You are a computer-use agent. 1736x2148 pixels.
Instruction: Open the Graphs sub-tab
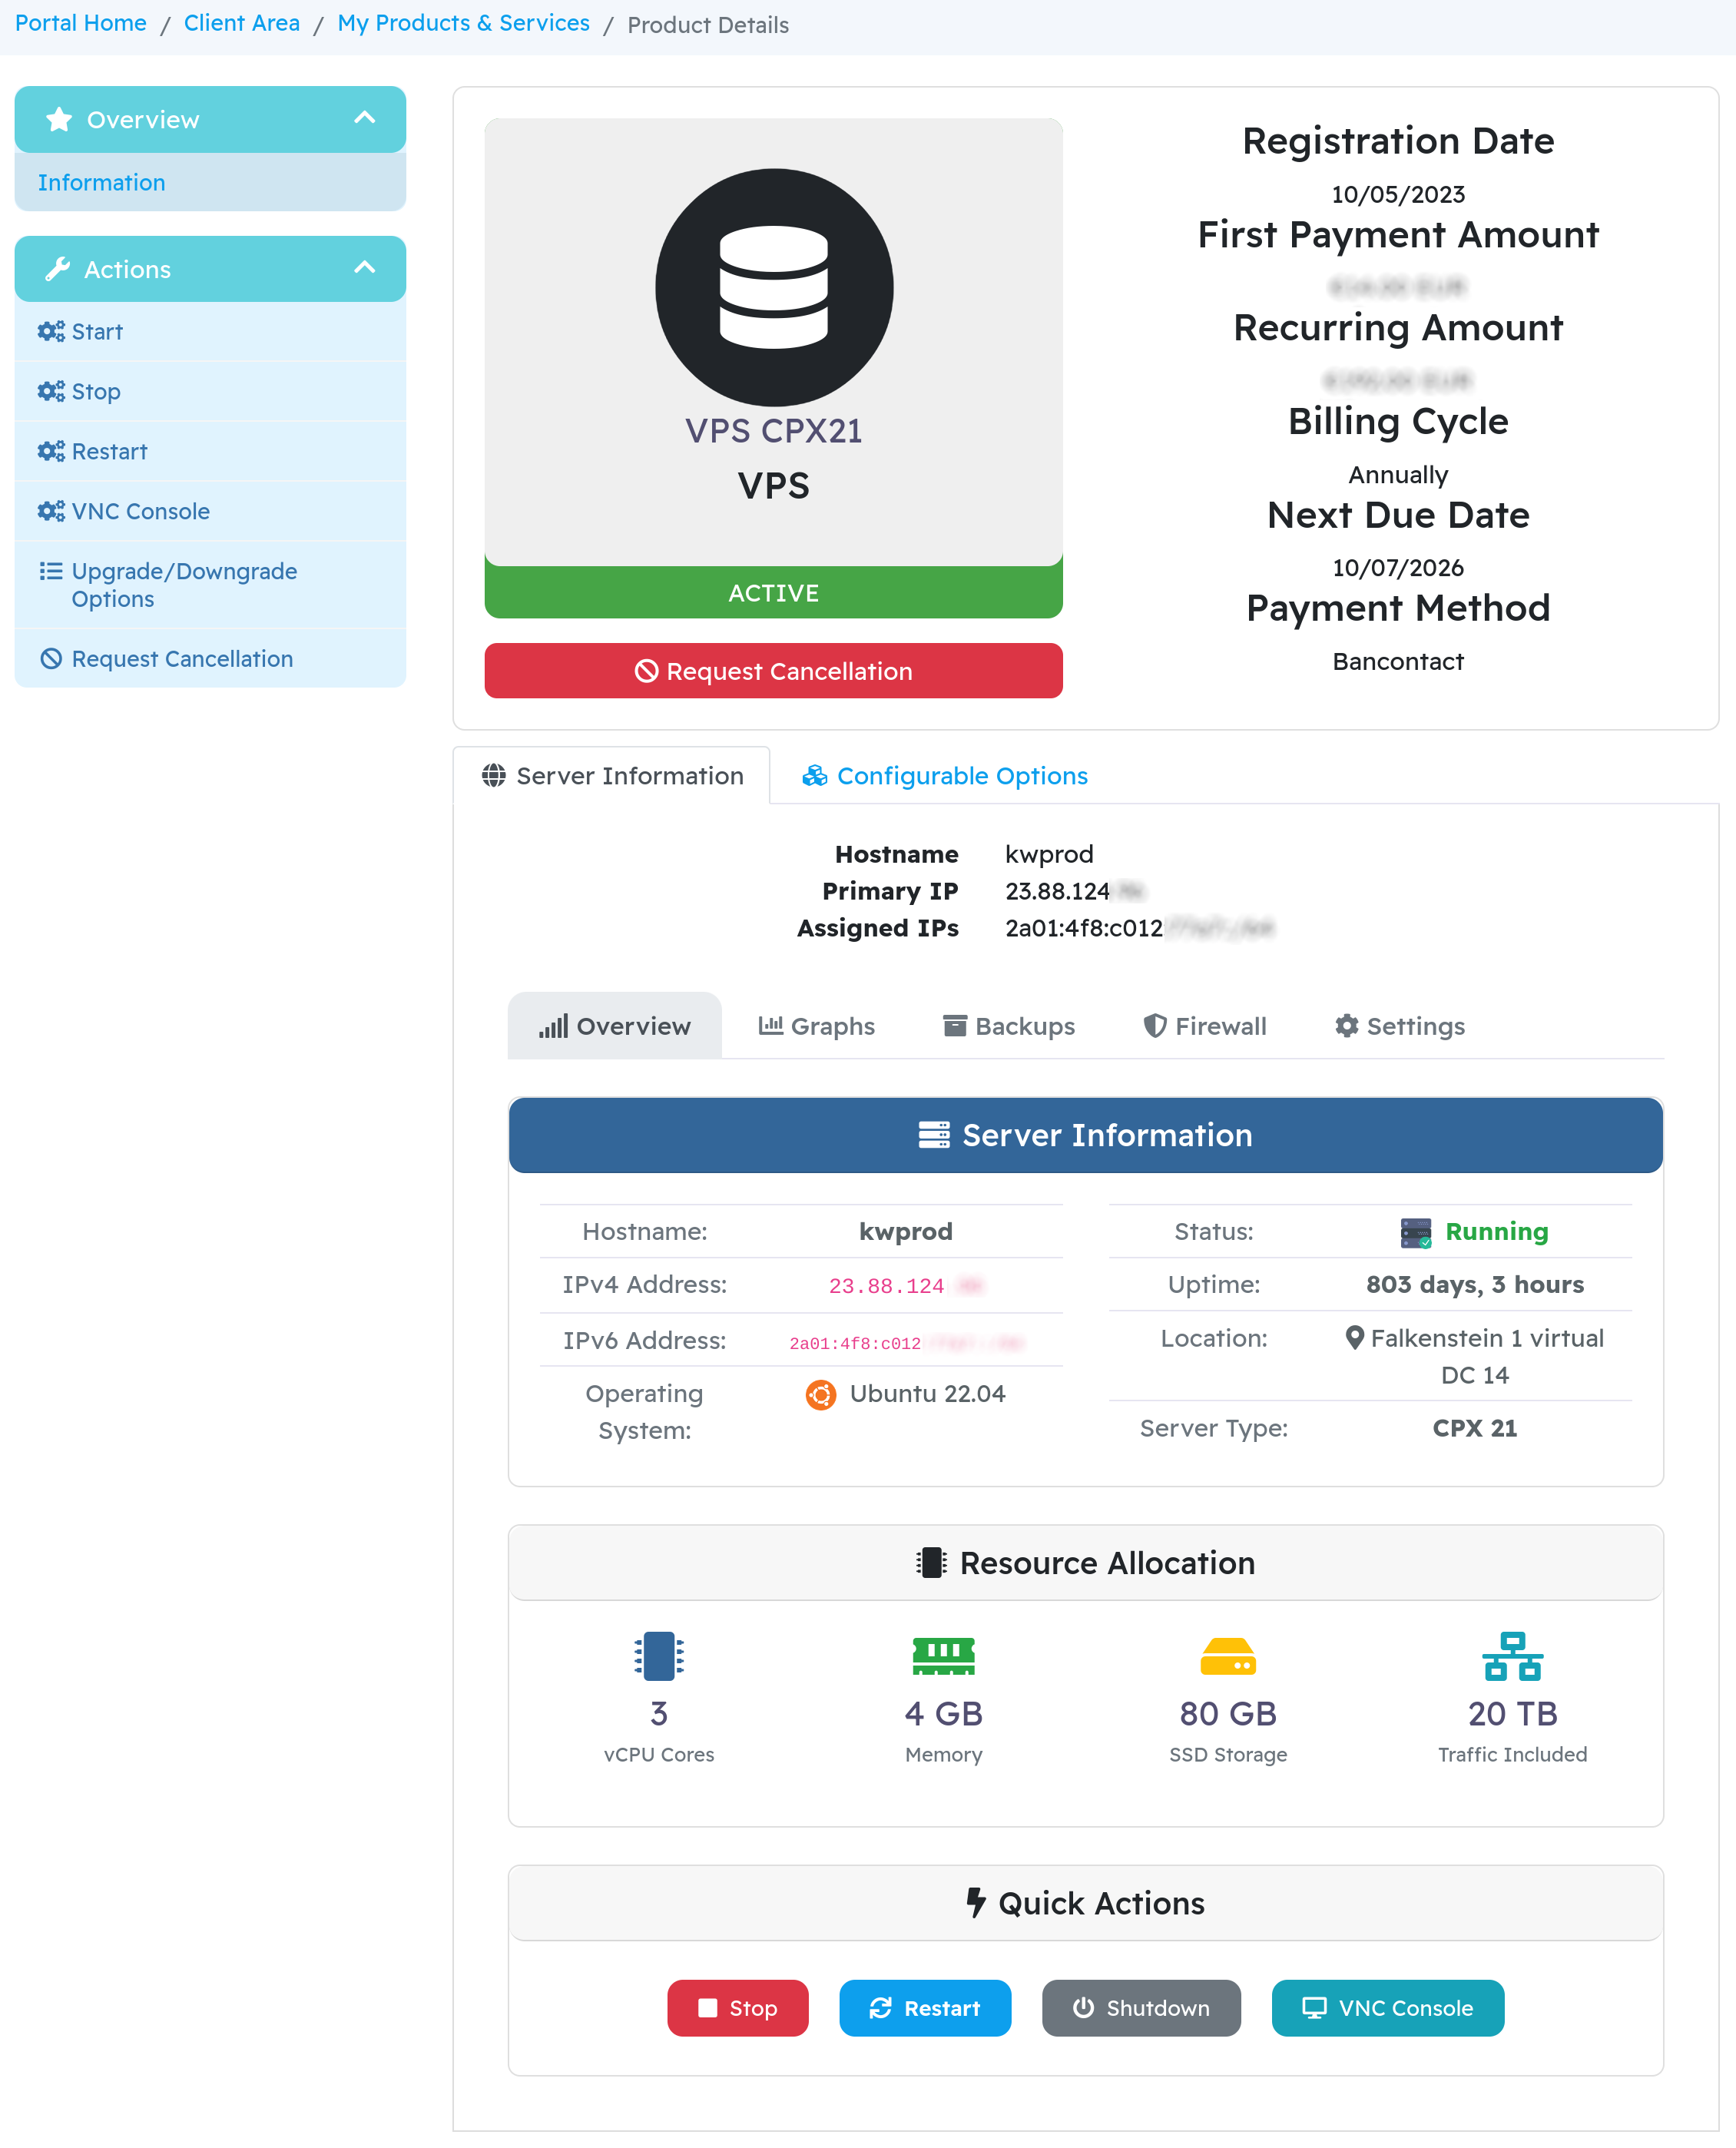click(x=816, y=1026)
